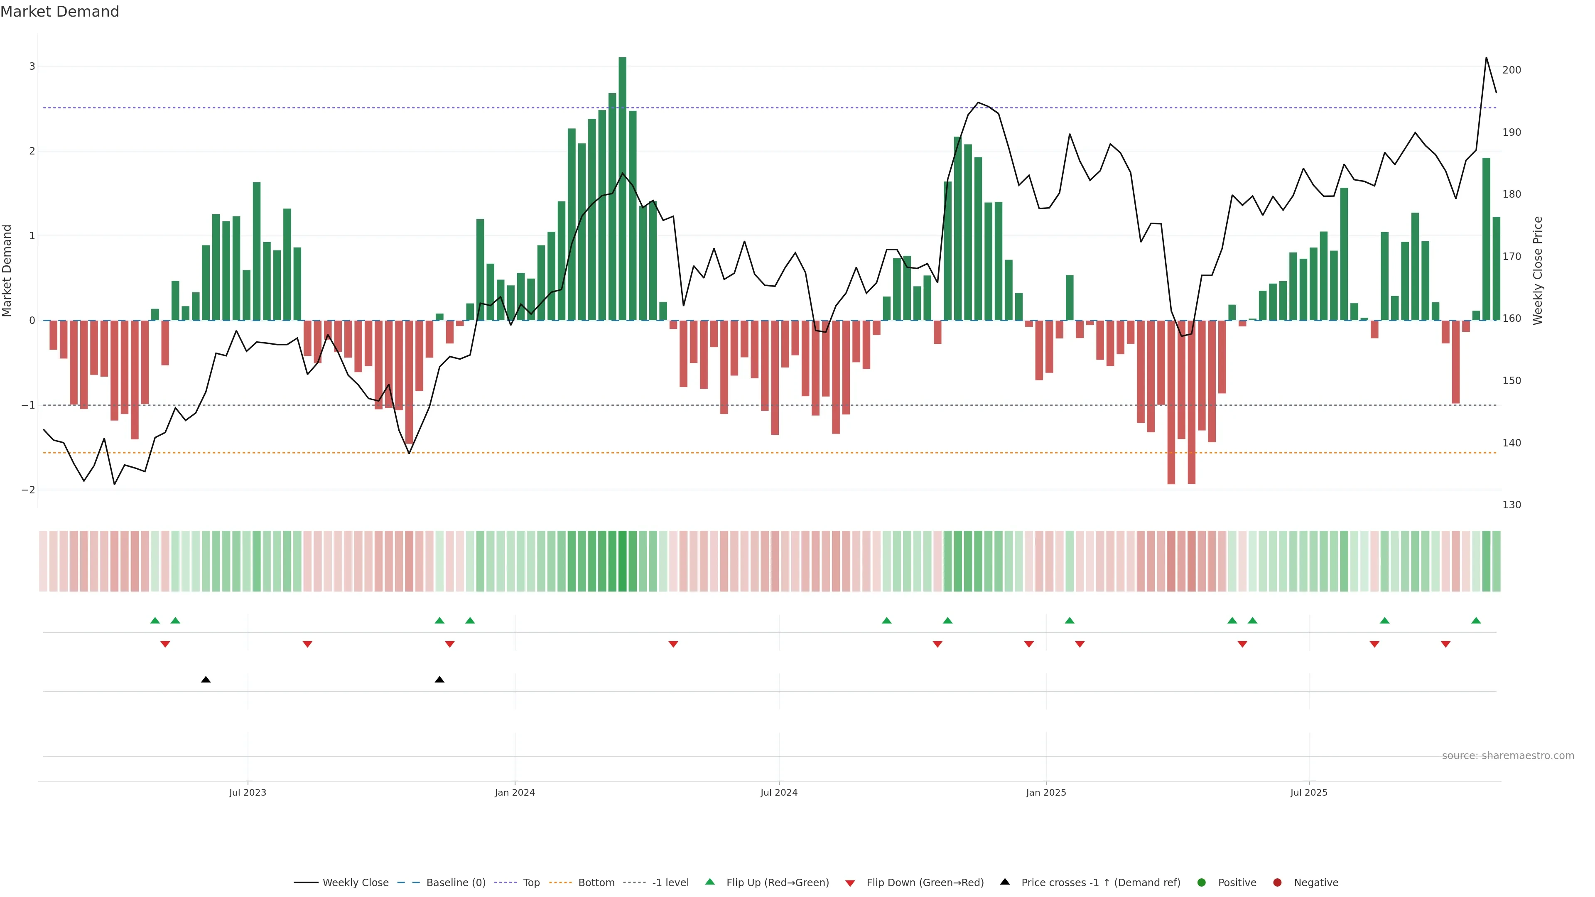The width and height of the screenshot is (1595, 897).
Task: Click the last green flip-up marker on the right
Action: click(x=1475, y=620)
